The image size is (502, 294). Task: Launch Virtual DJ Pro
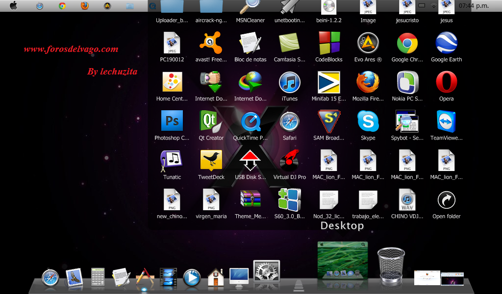[289, 161]
